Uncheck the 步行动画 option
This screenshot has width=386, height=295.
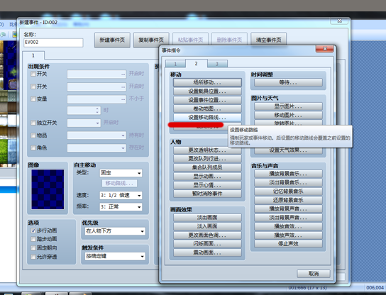click(33, 230)
